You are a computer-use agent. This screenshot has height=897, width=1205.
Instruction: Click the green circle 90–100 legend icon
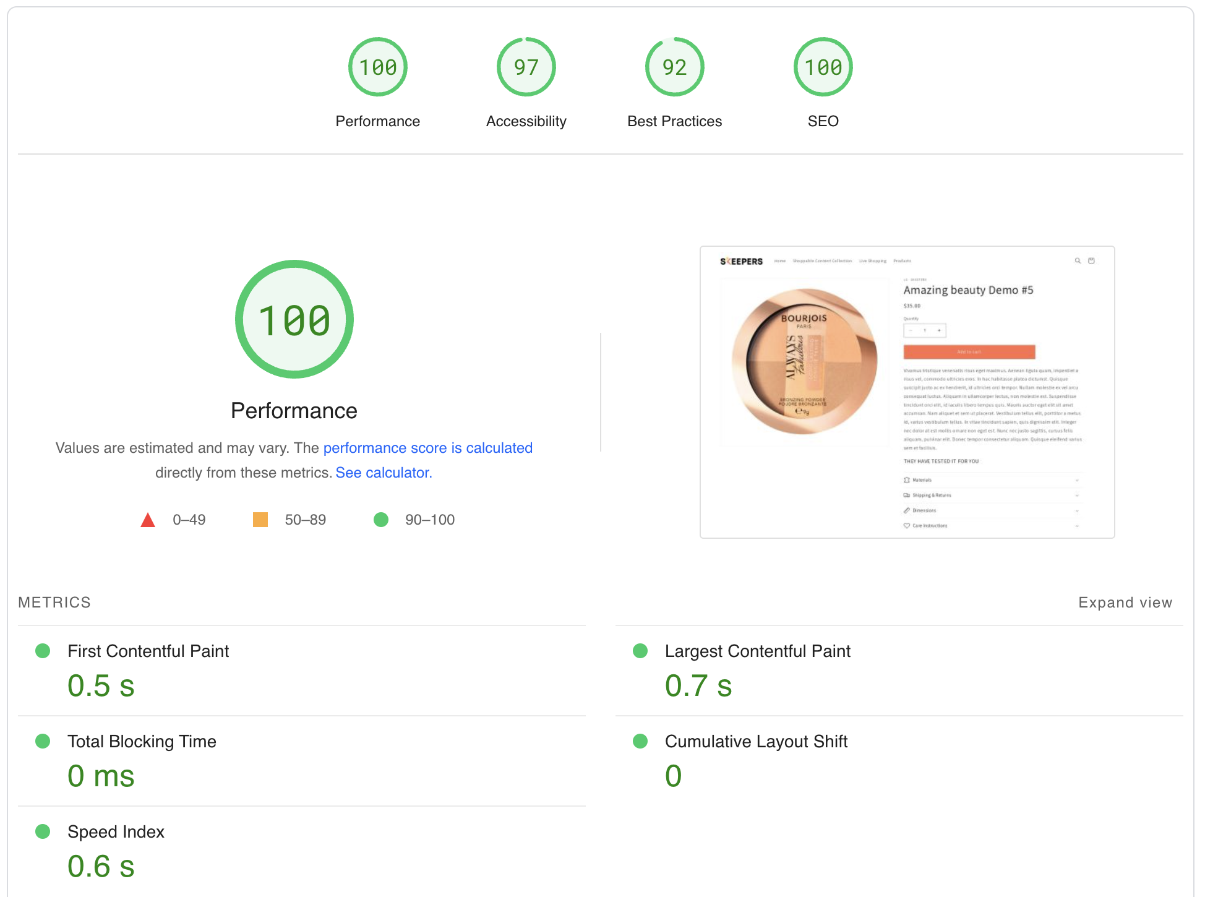(381, 520)
